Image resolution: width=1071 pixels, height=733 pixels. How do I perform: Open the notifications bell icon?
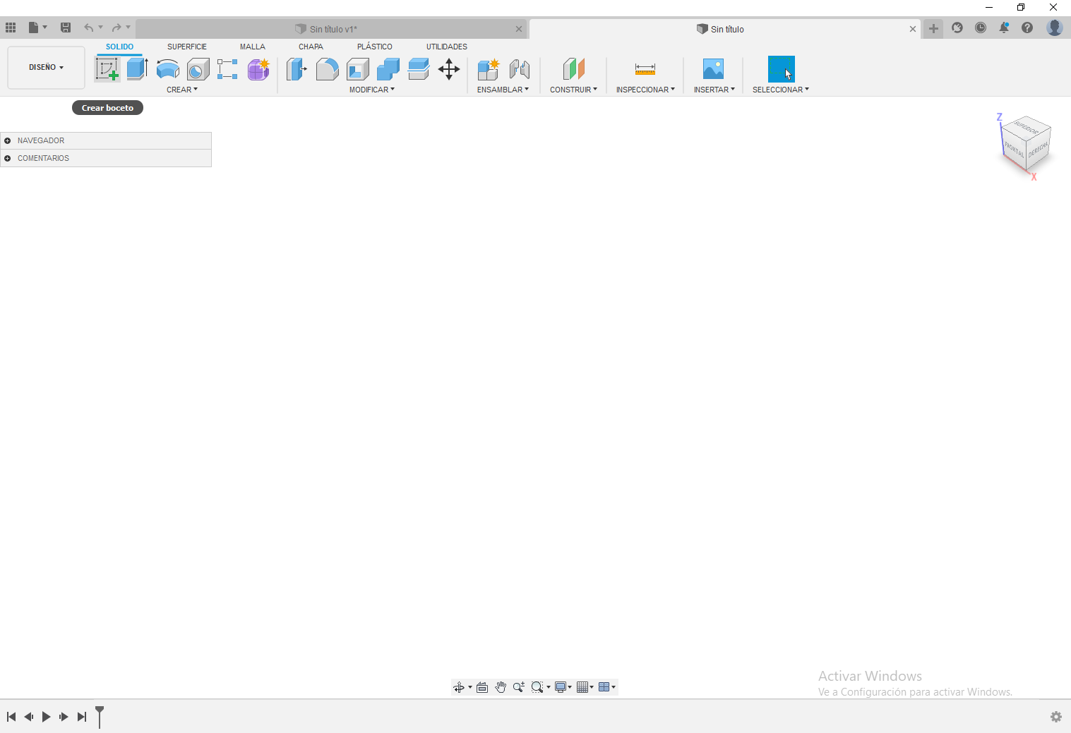click(x=1004, y=28)
